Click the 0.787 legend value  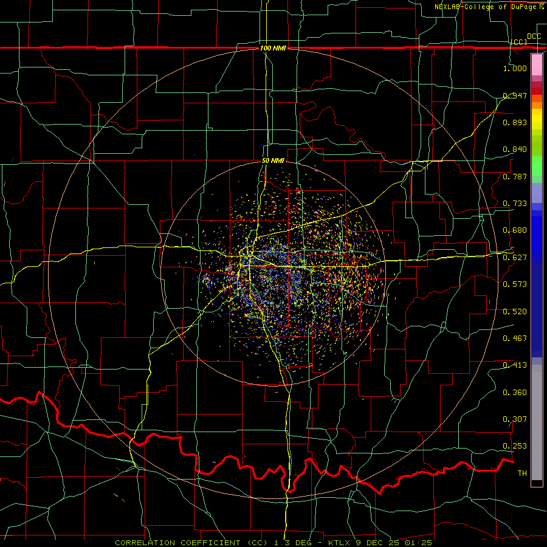515,176
